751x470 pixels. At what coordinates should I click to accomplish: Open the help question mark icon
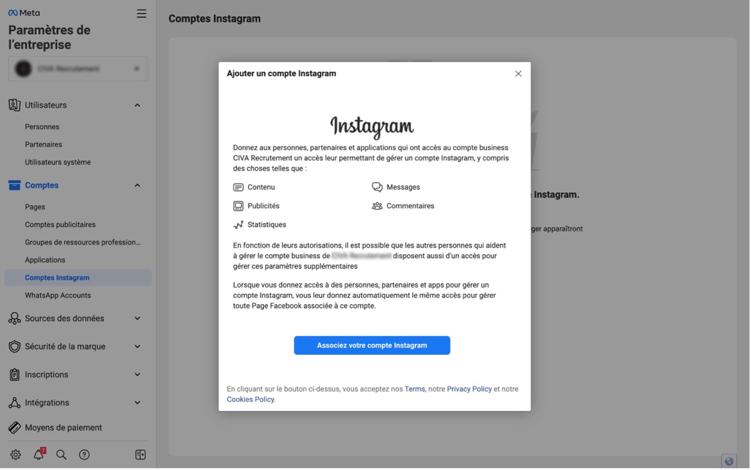pos(84,455)
